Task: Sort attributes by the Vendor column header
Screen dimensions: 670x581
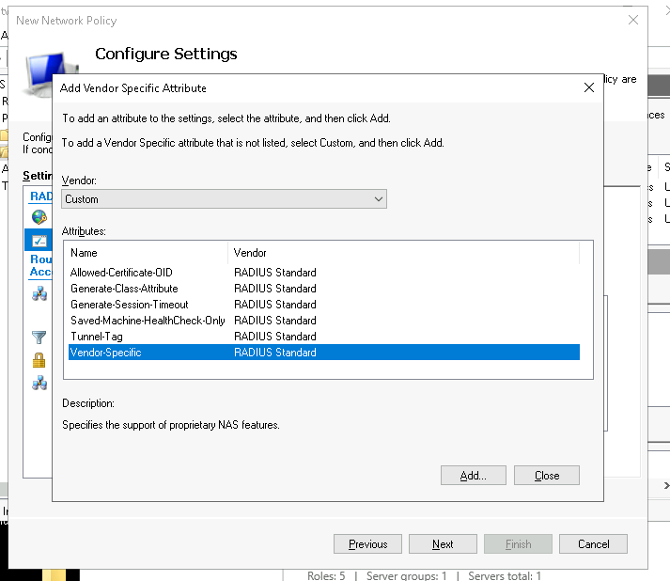Action: [402, 253]
